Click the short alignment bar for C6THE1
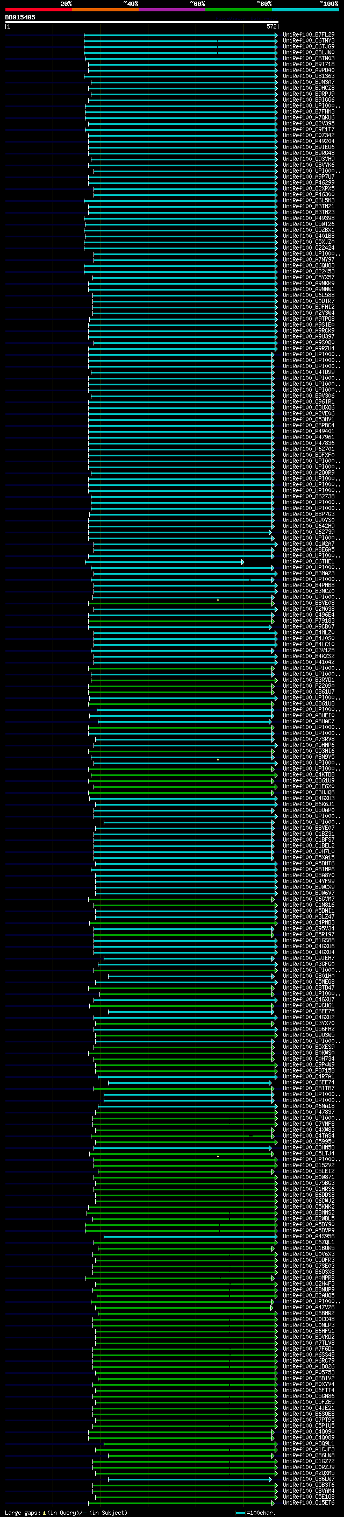The image size is (344, 1517). 164,562
